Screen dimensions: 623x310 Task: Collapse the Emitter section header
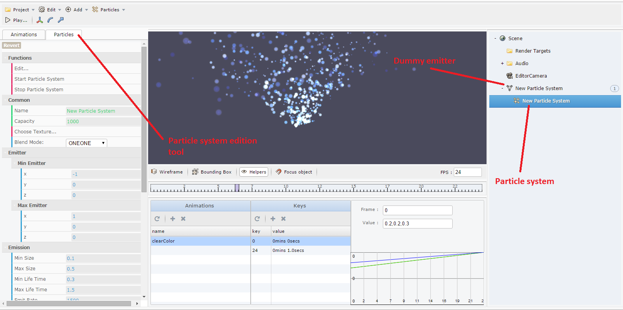coord(71,152)
